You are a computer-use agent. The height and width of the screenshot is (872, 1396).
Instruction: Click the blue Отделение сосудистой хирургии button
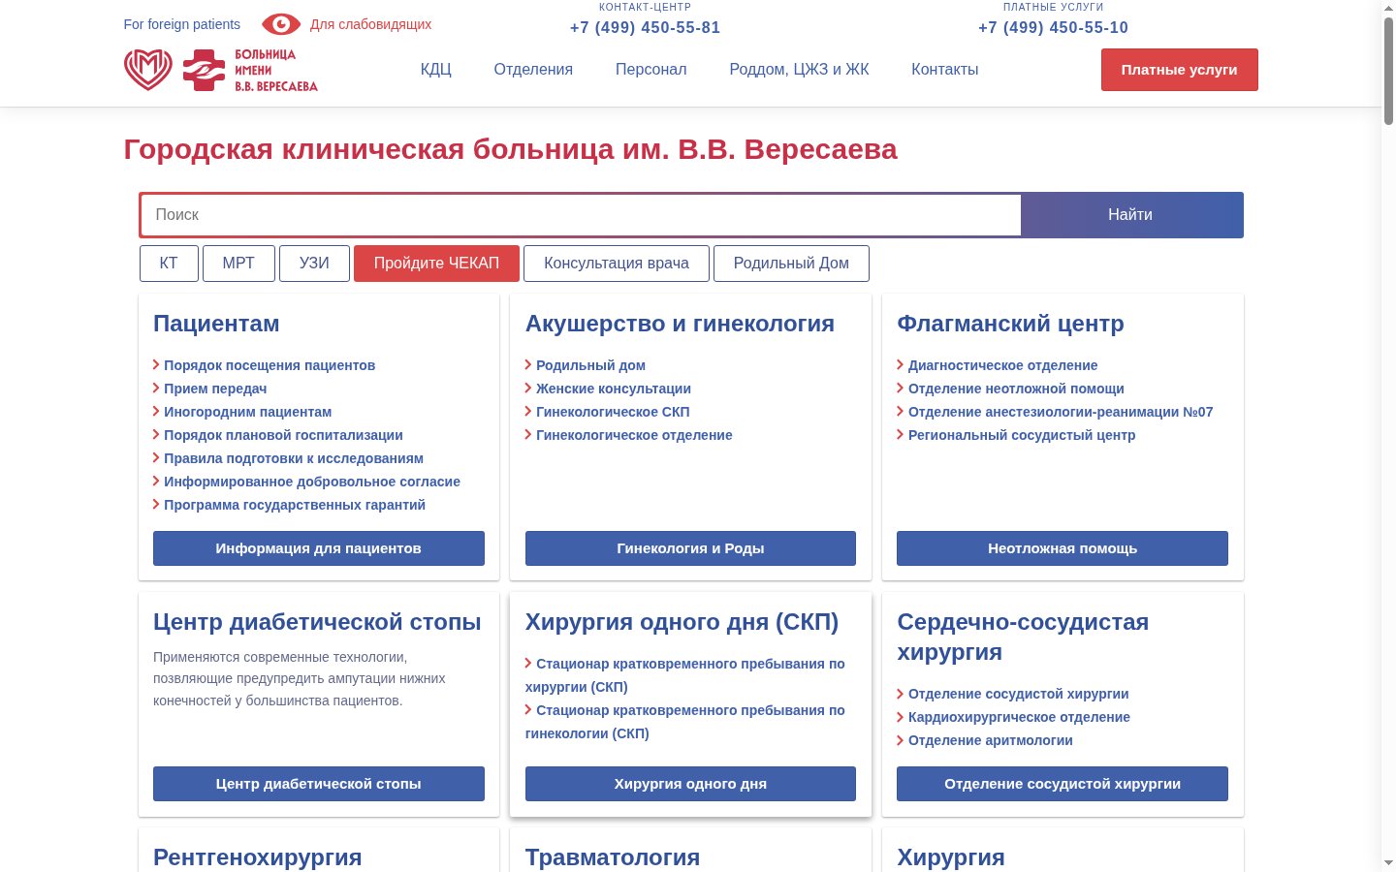(x=1063, y=784)
